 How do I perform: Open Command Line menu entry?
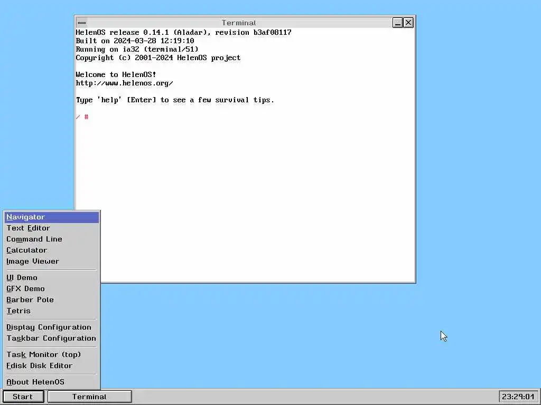[x=52, y=239]
